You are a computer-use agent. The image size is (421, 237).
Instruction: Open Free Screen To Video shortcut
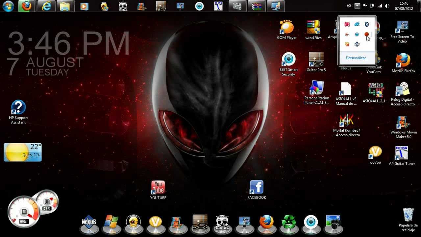pyautogui.click(x=402, y=32)
